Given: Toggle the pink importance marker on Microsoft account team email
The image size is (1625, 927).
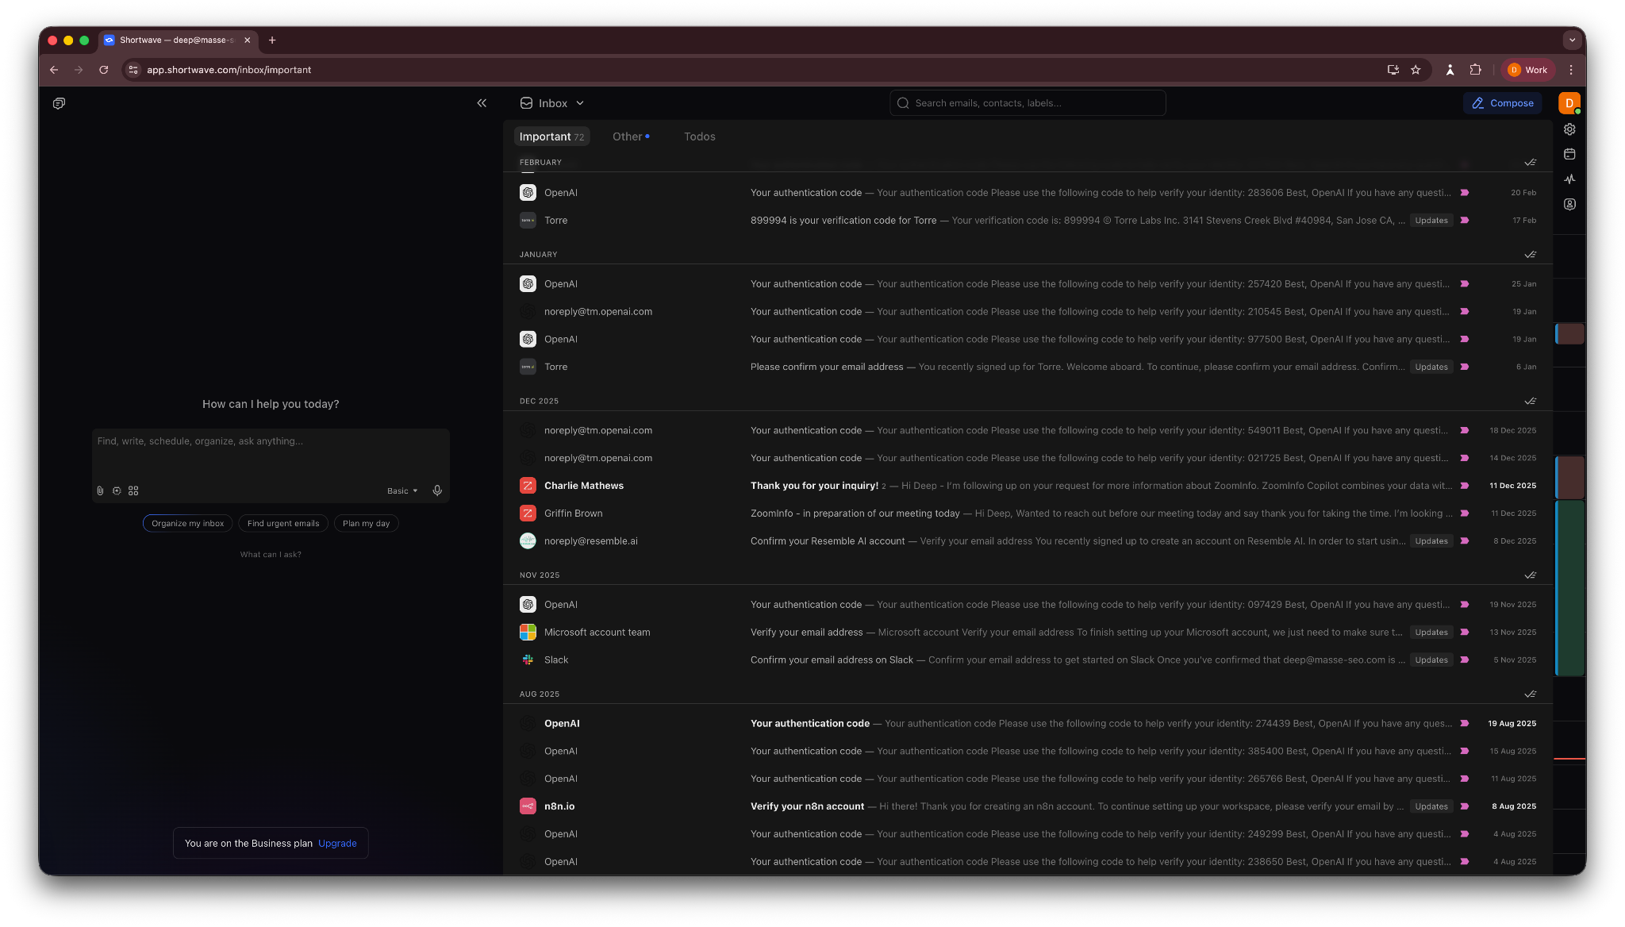Looking at the screenshot, I should point(1465,633).
